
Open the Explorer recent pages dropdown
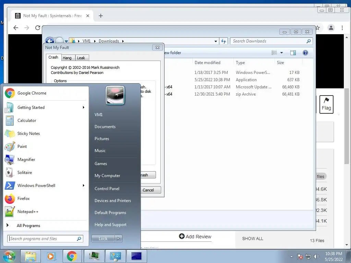[x=66, y=41]
